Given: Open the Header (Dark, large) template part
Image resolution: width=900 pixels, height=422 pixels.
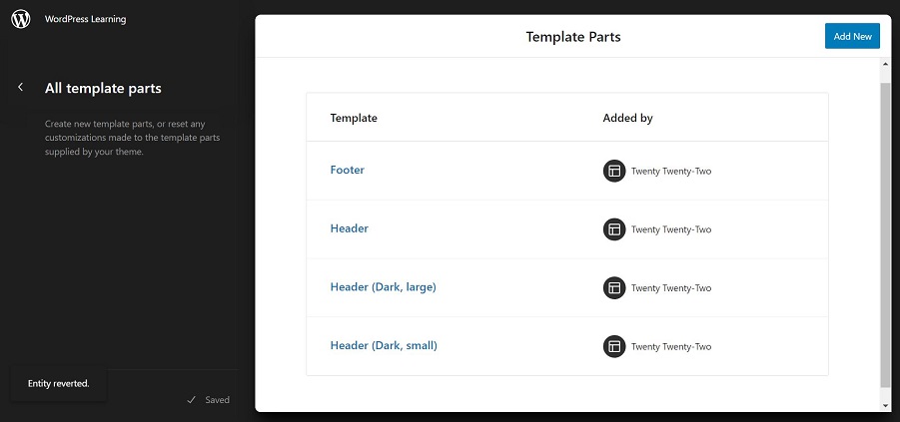Looking at the screenshot, I should click(383, 286).
